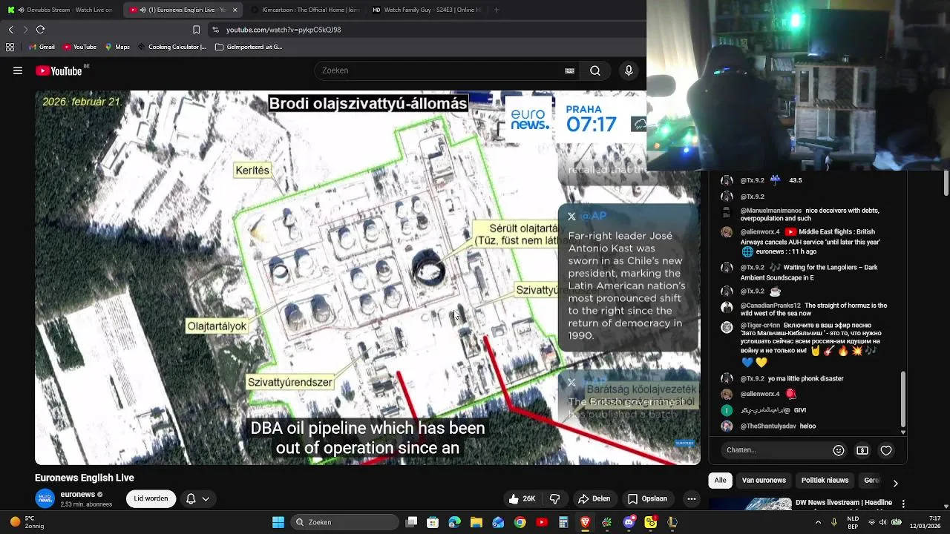Open more actions three-dot menu under video
Screen dimensions: 950x534
692,499
